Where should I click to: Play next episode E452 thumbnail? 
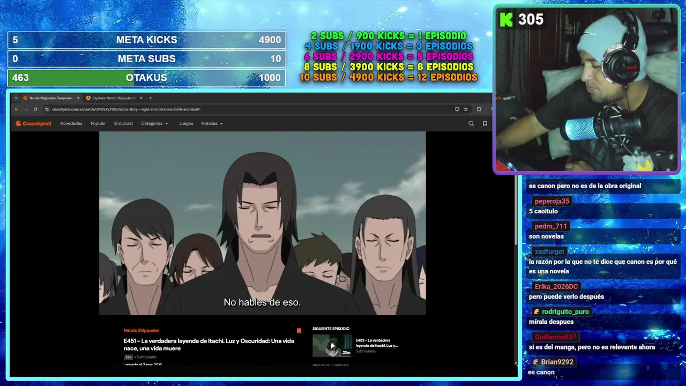(x=332, y=346)
